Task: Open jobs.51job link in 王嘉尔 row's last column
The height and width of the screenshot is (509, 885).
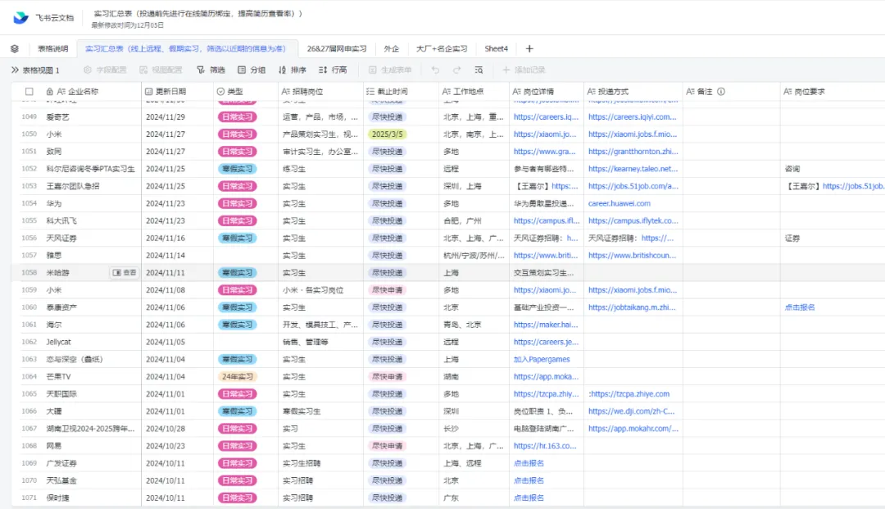Action: pyautogui.click(x=853, y=186)
